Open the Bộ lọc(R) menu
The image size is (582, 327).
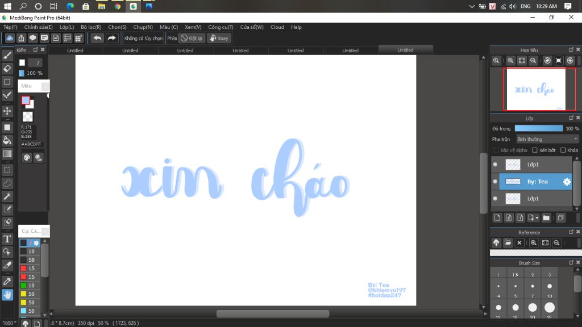[x=91, y=27]
